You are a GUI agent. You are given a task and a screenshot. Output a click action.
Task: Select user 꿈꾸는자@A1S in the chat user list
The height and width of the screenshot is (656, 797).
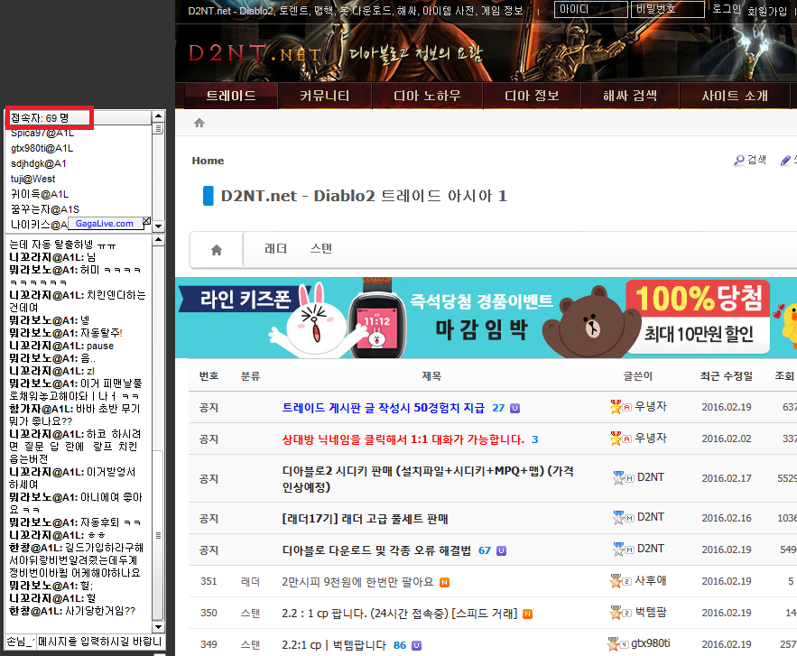pos(45,209)
